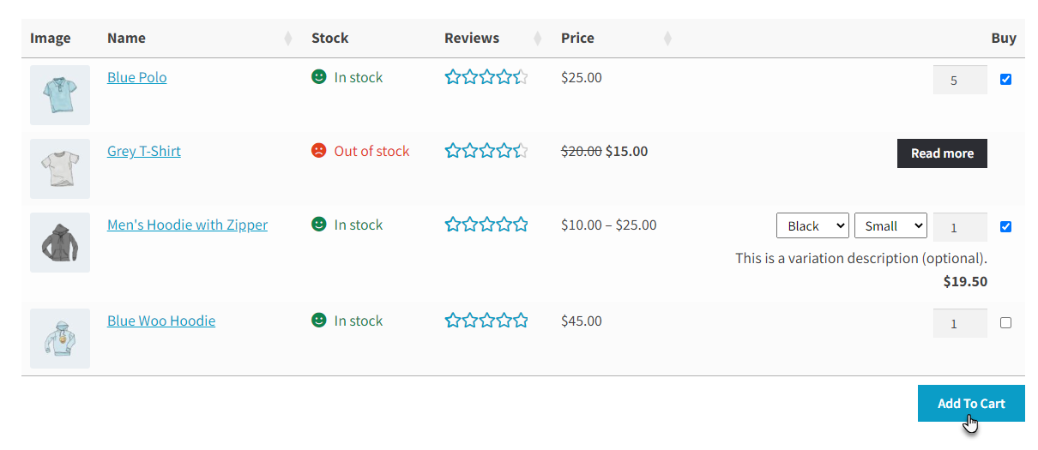The image size is (1038, 450).
Task: Click the quantity field for Blue Polo
Action: [960, 80]
